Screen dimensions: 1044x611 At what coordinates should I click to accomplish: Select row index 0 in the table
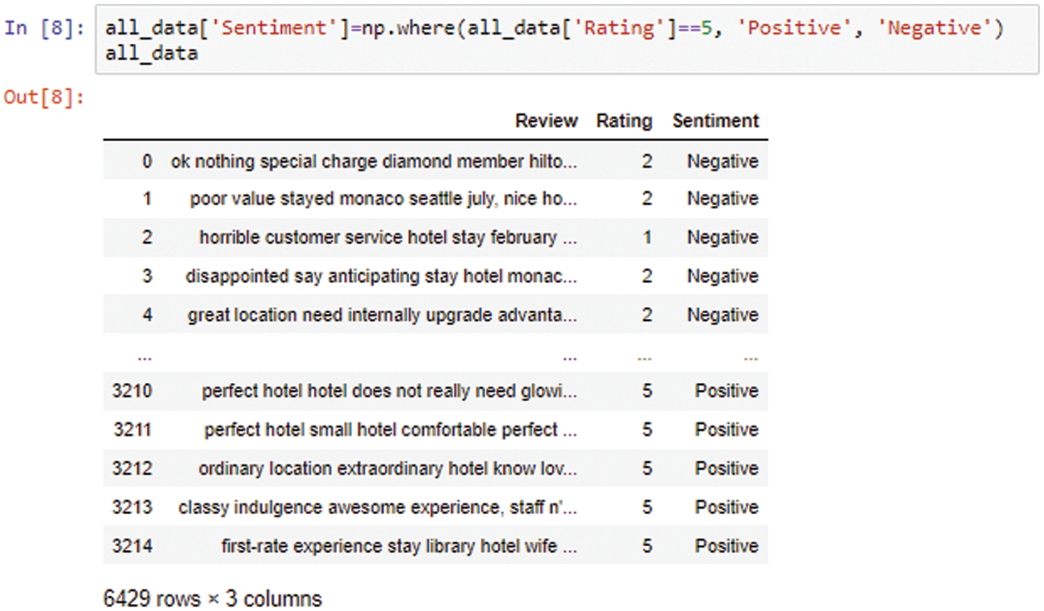tap(147, 161)
